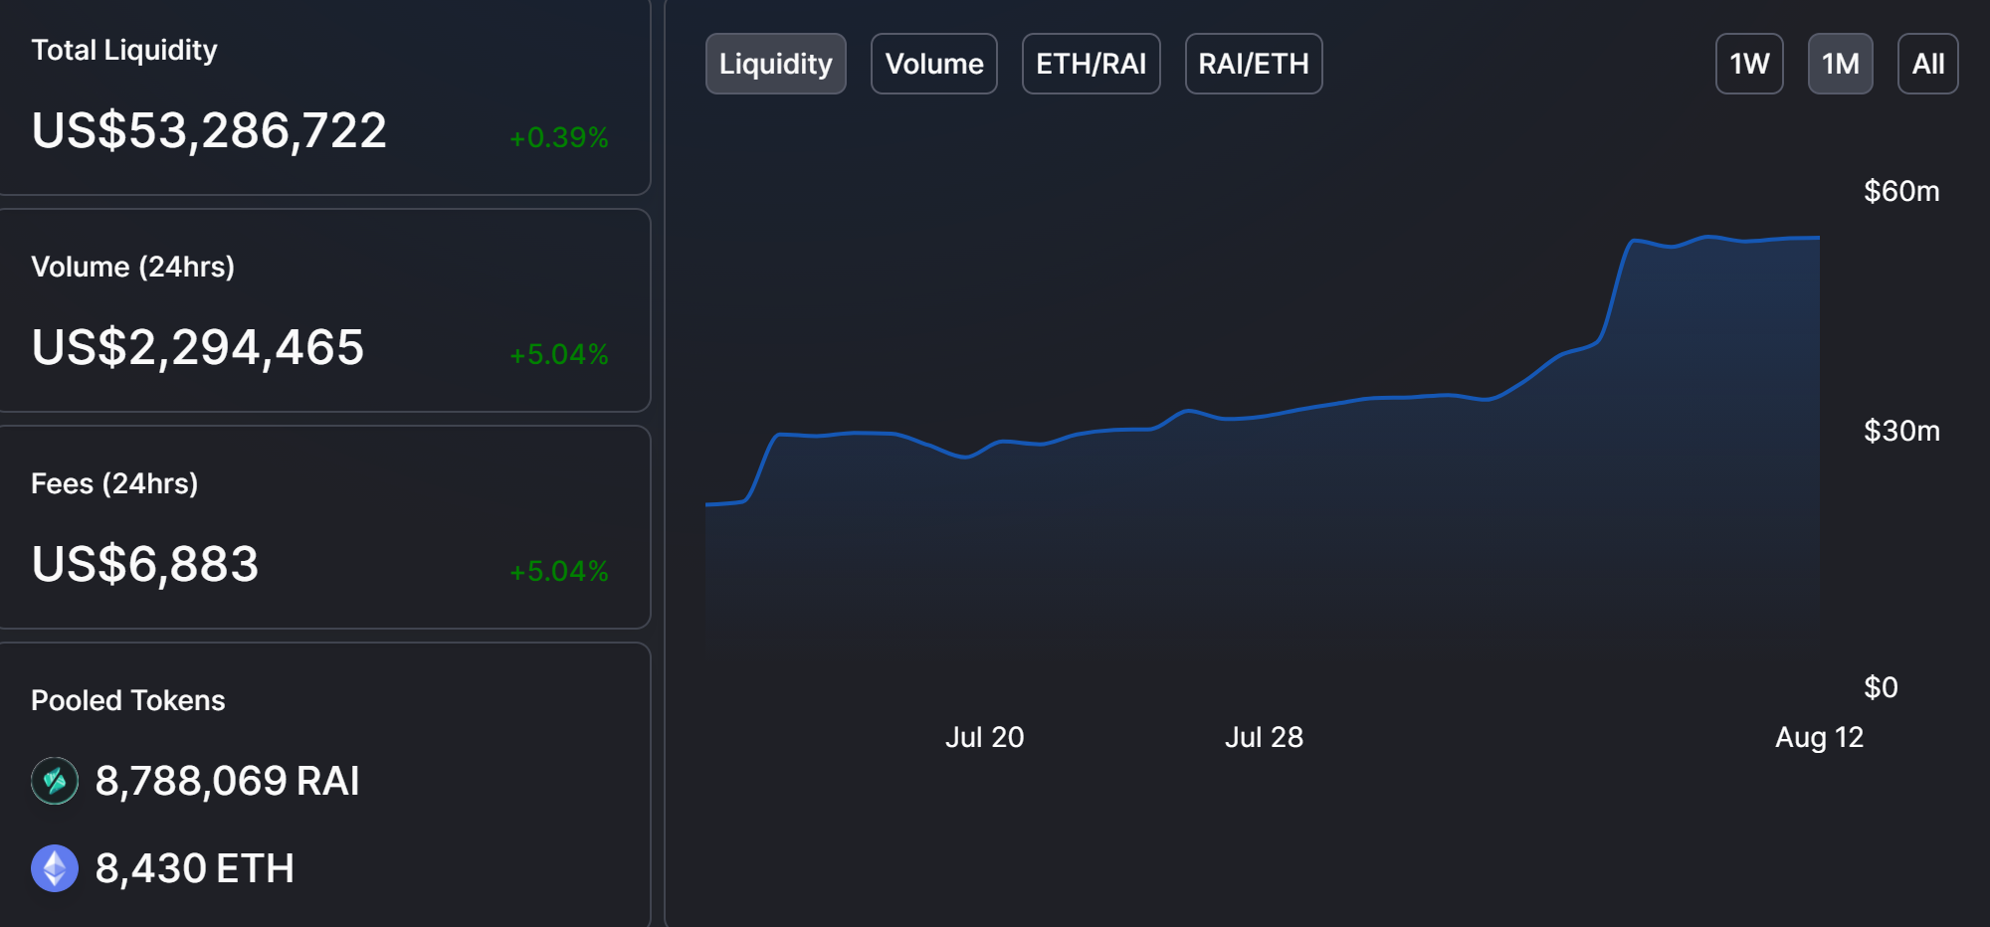This screenshot has height=927, width=1990.
Task: Show the ETH/RAI price chart
Action: tap(1092, 64)
